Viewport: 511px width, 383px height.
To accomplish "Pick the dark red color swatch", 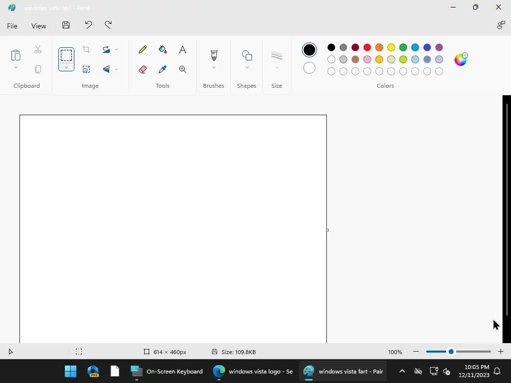I will pos(355,47).
